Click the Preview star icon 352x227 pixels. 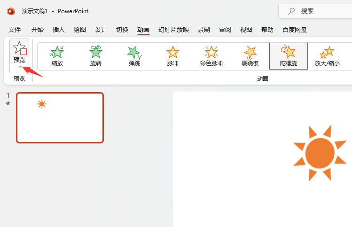(20, 48)
